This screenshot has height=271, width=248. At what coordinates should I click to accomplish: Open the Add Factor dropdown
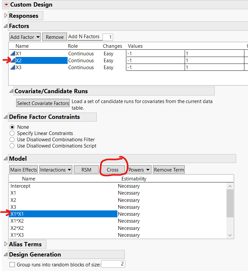tap(25, 37)
